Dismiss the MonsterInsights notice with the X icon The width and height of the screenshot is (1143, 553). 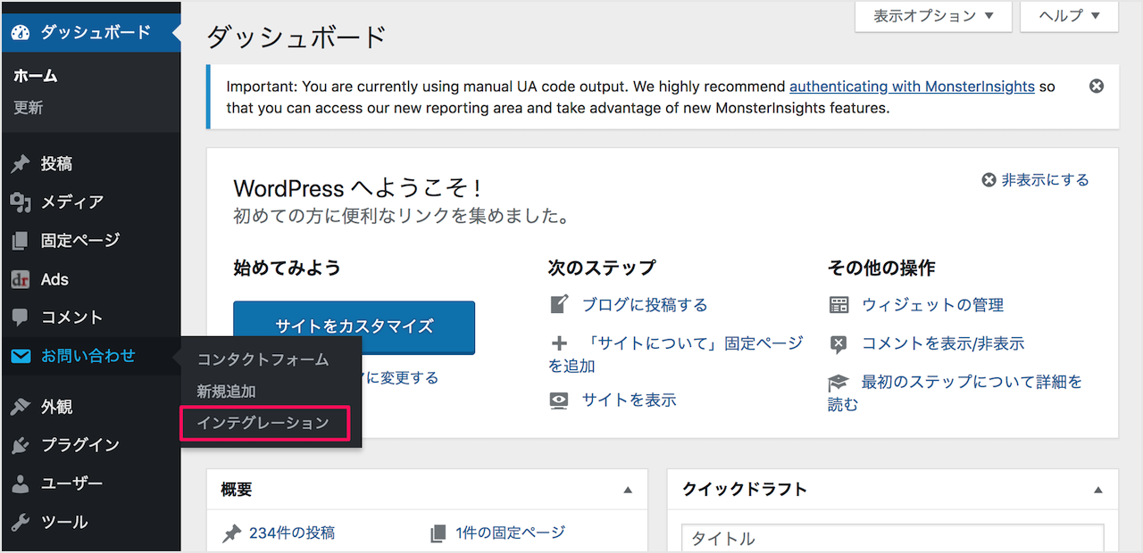coord(1097,87)
